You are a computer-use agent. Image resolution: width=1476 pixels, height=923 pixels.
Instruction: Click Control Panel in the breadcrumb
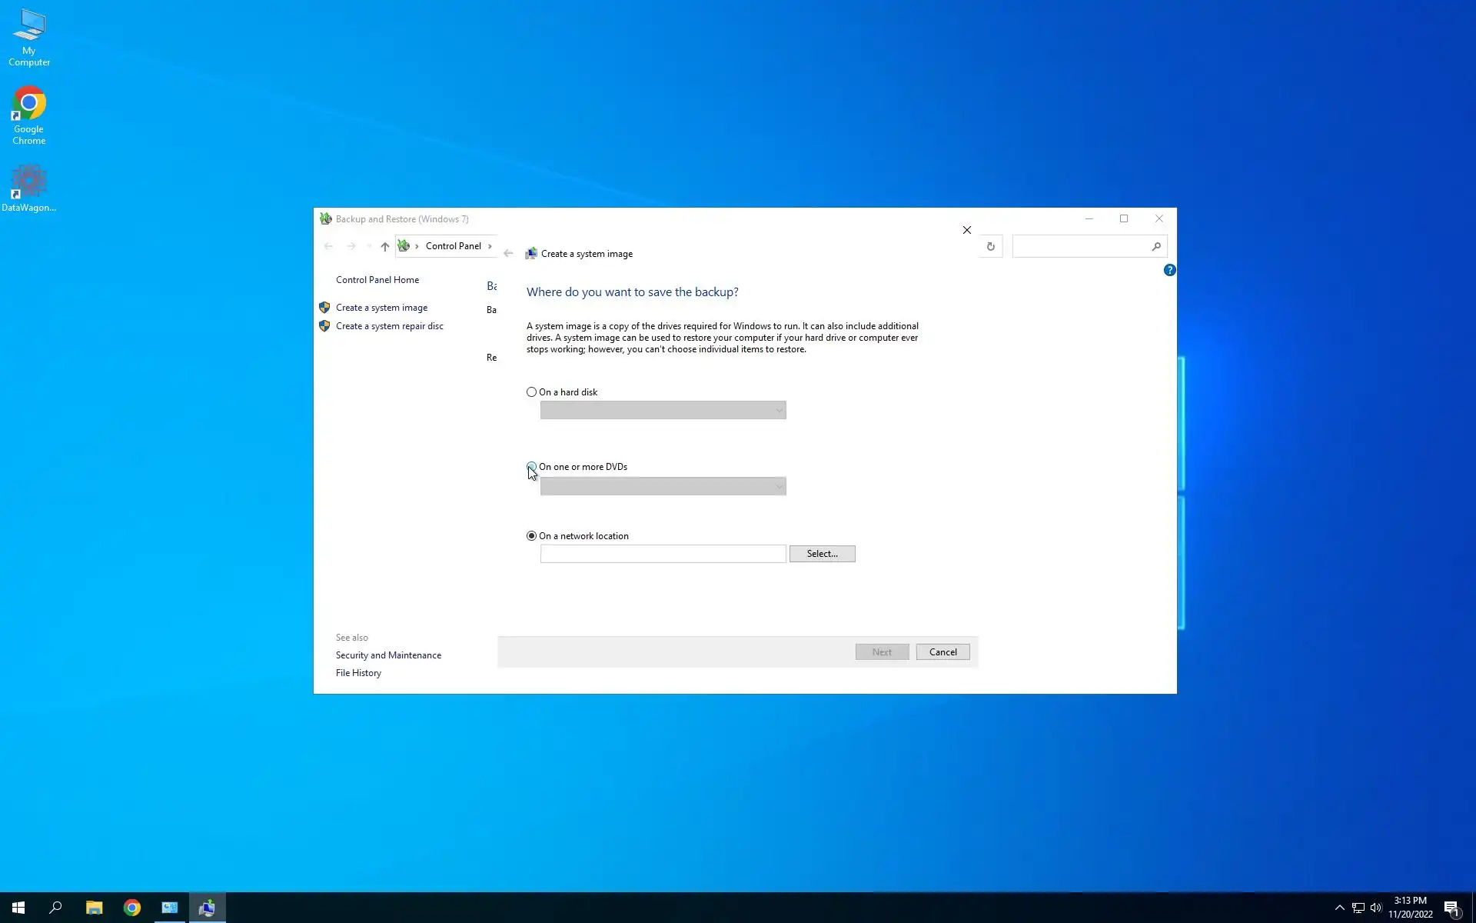(x=453, y=246)
